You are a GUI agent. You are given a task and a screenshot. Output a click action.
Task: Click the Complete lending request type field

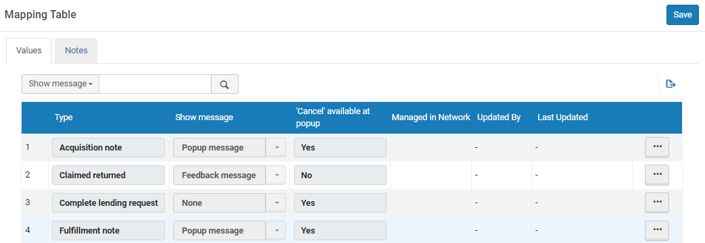(108, 203)
